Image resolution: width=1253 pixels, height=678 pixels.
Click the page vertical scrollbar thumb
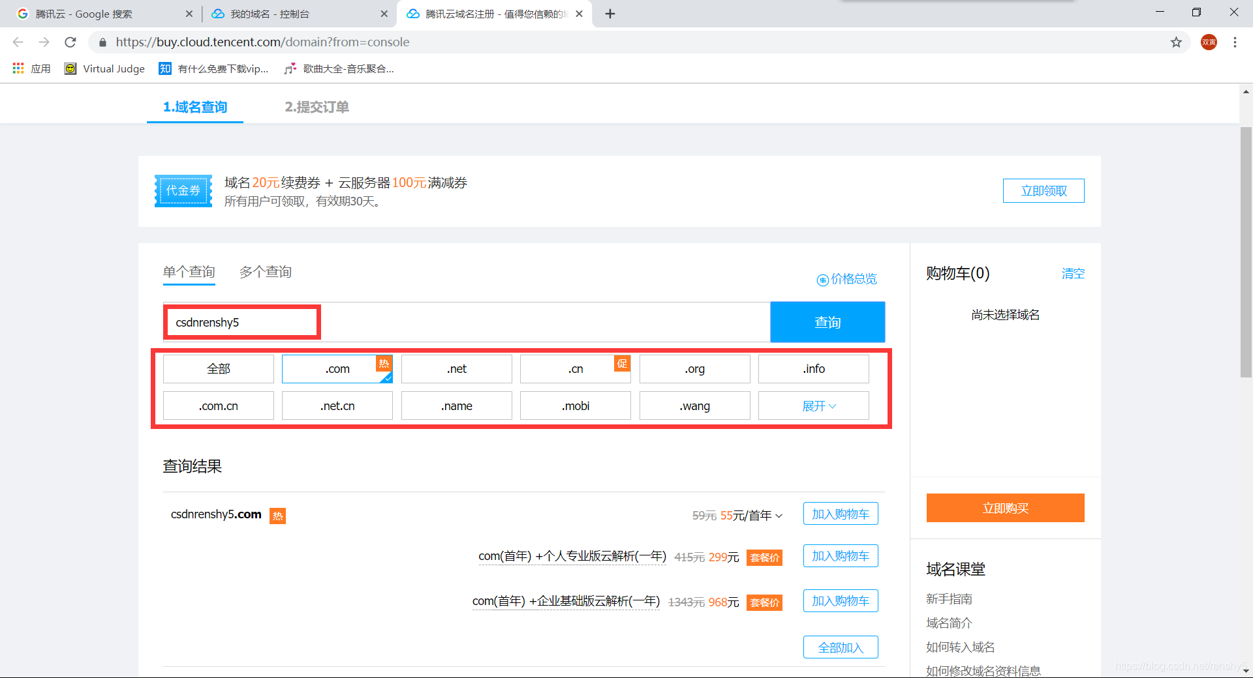pyautogui.click(x=1246, y=252)
